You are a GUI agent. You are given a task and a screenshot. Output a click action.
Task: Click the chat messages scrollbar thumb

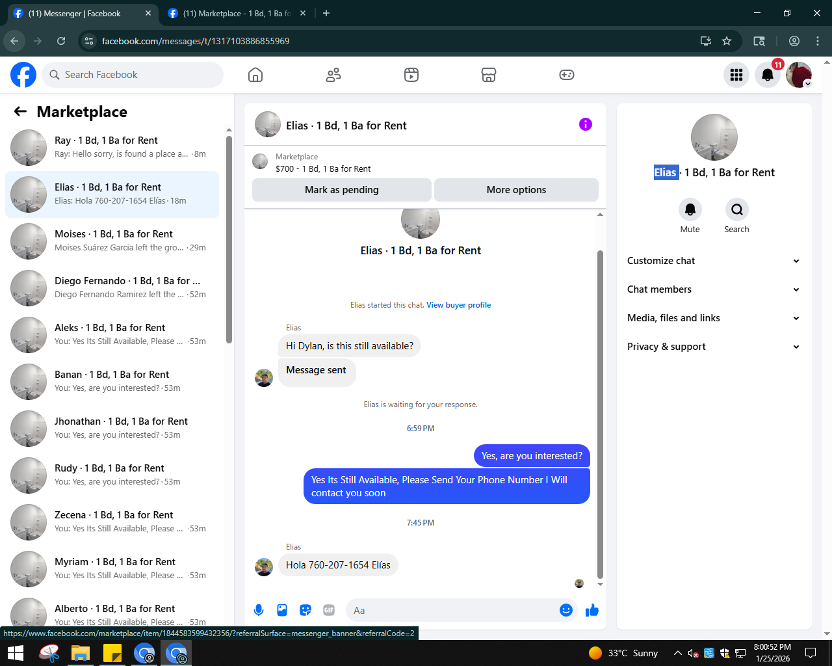600,414
